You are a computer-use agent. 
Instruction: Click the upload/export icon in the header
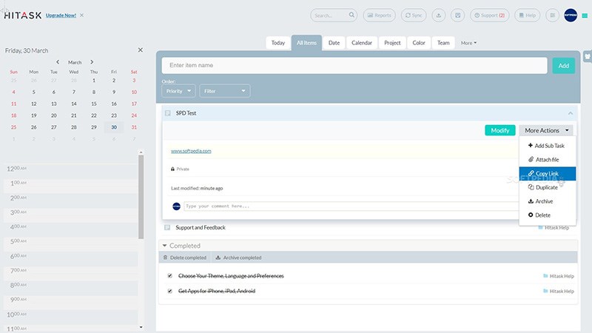[439, 16]
